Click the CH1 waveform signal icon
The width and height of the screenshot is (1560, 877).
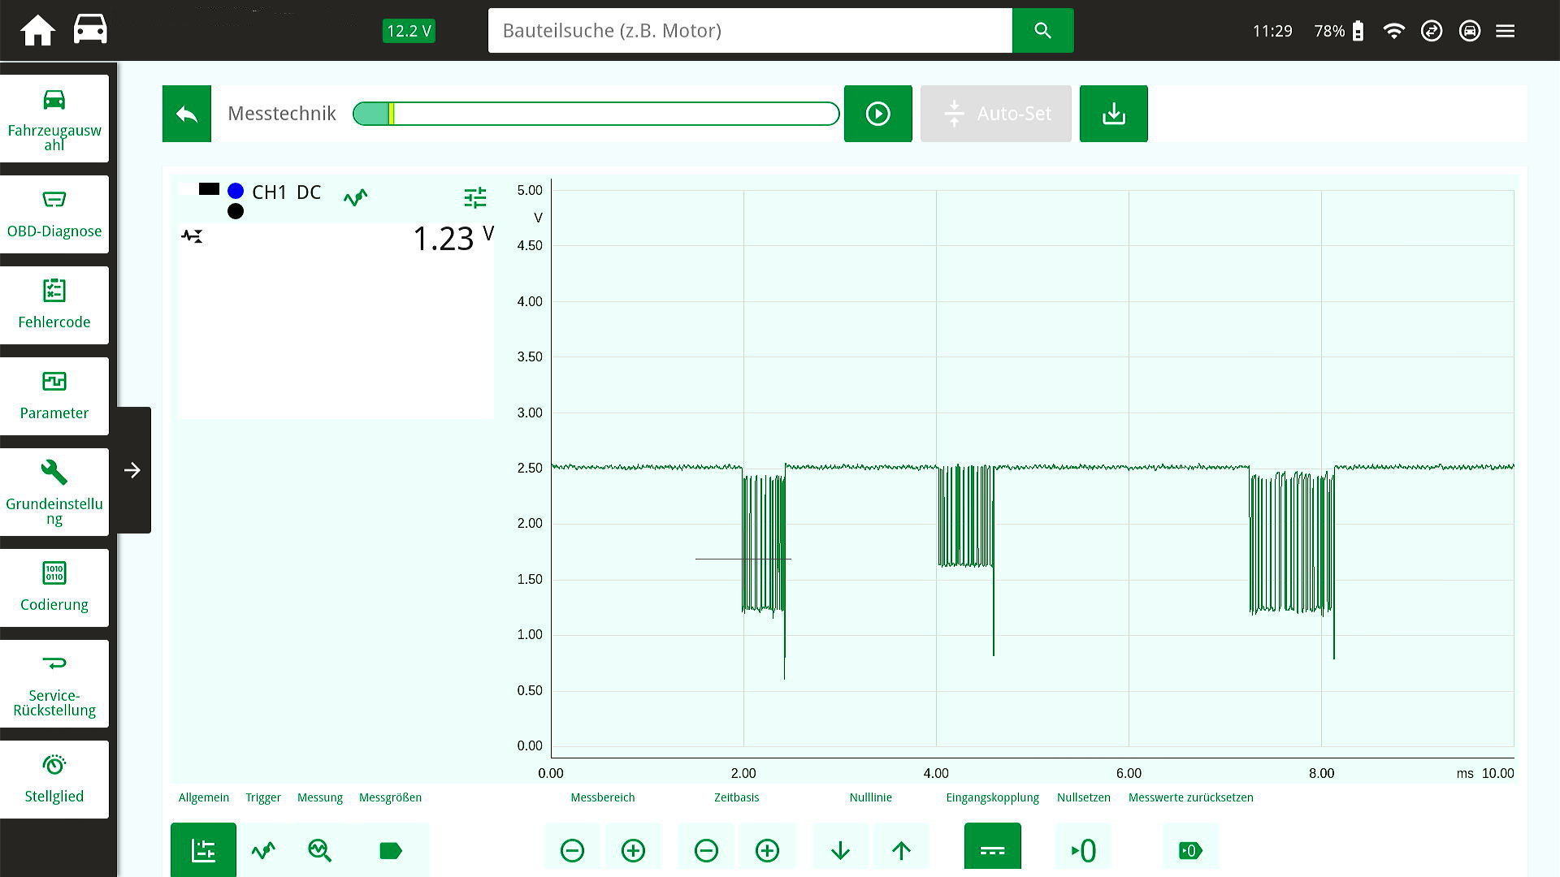pos(355,197)
